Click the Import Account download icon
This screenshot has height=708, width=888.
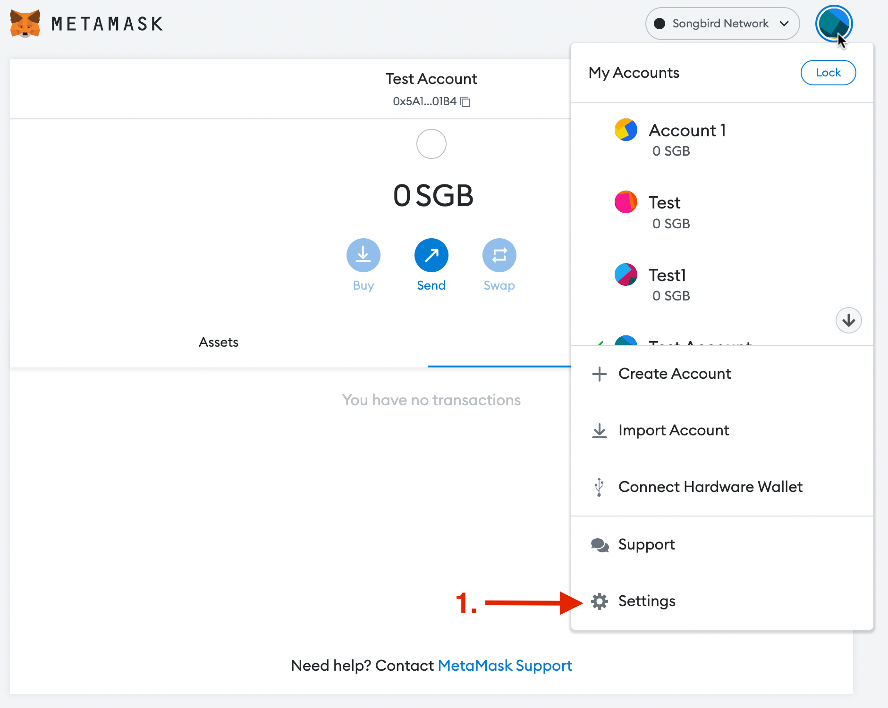[600, 431]
